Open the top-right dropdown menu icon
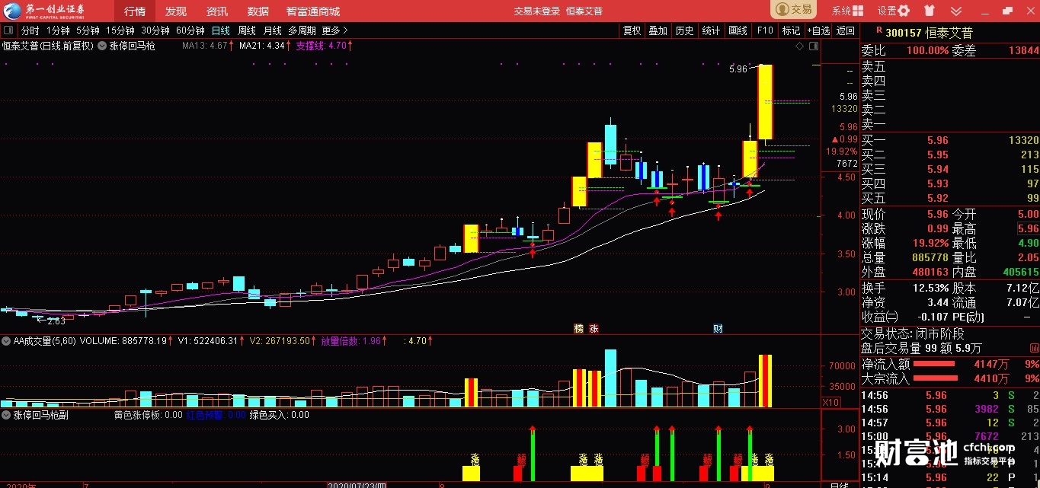Screen dimensions: 1040x488 (955, 11)
